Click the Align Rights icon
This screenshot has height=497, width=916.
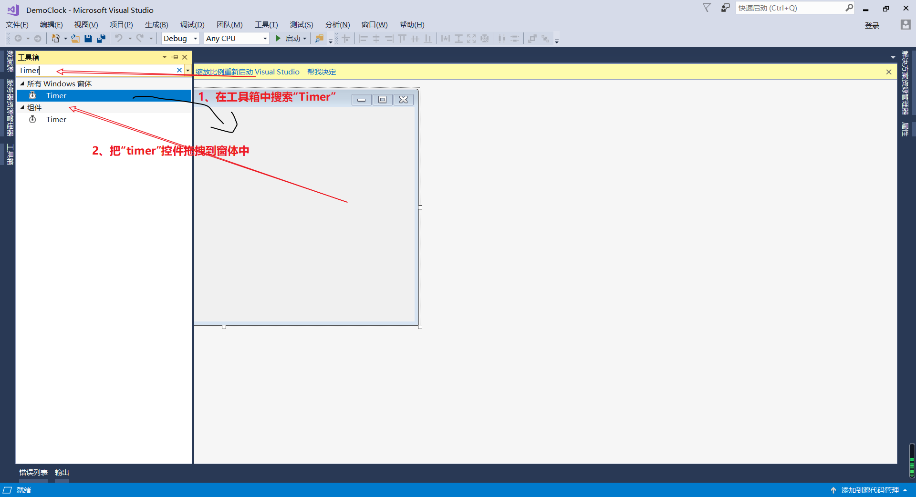[389, 39]
